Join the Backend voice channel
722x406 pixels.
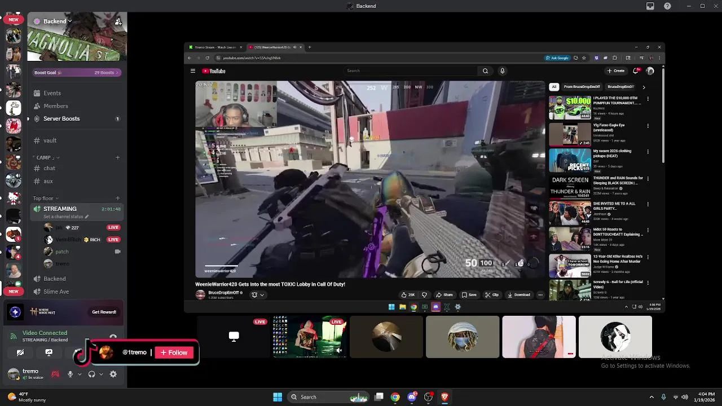pos(77,279)
